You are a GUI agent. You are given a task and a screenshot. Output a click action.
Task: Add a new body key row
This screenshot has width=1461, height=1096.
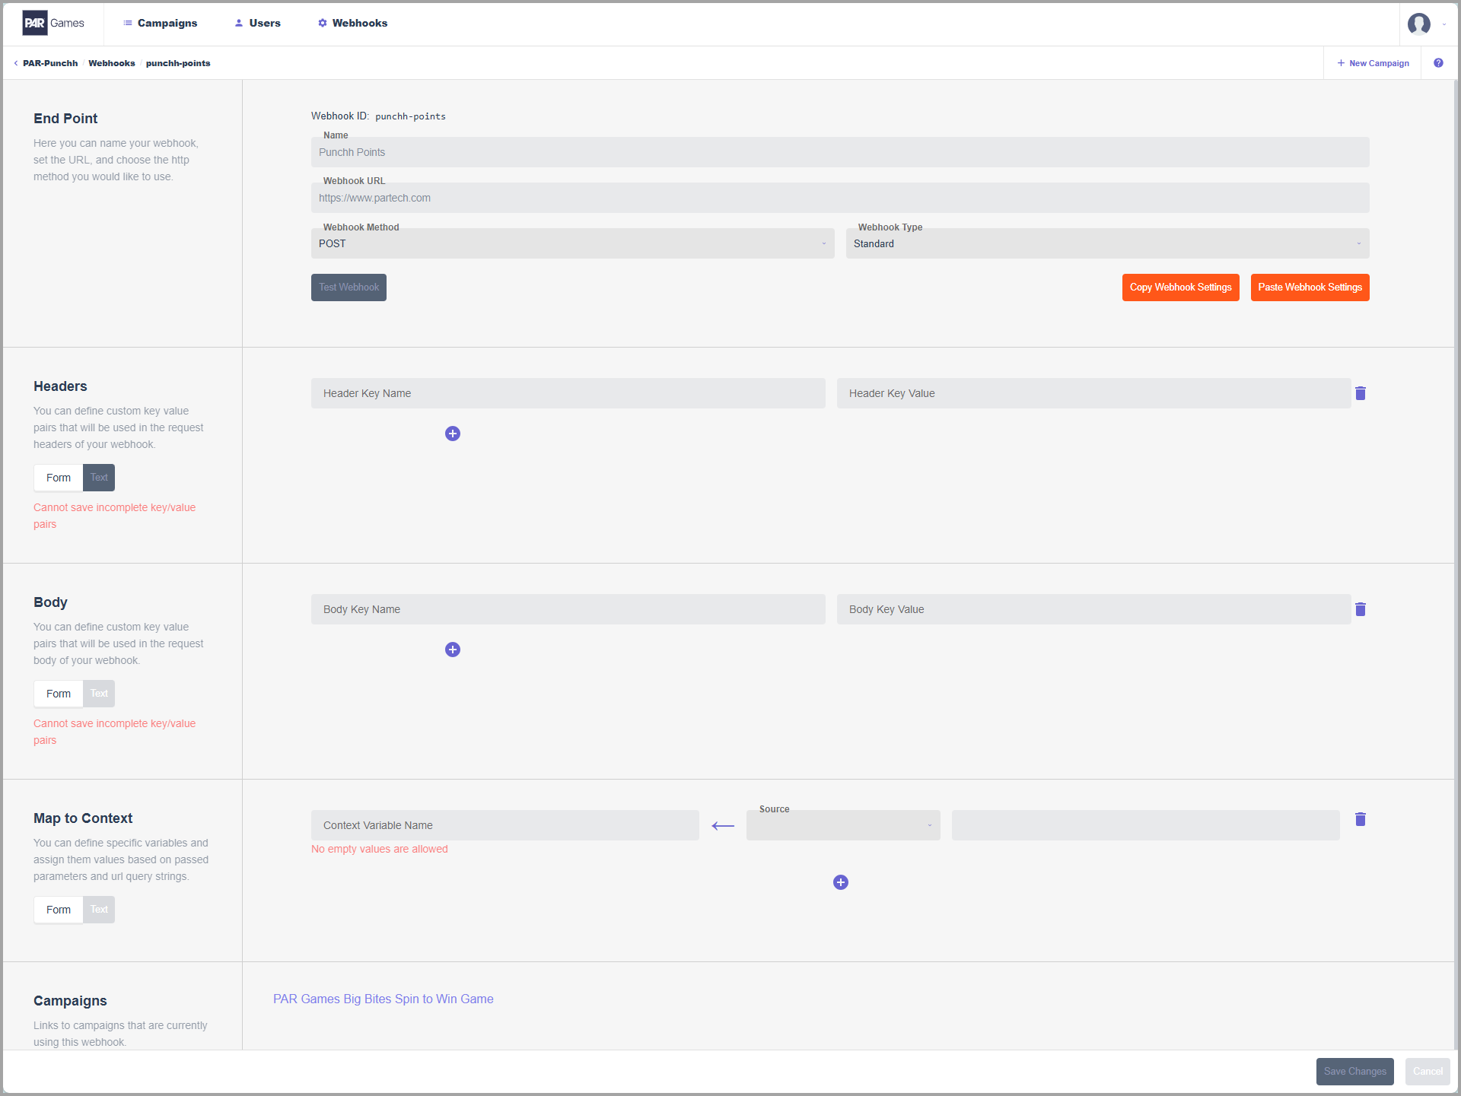click(453, 650)
